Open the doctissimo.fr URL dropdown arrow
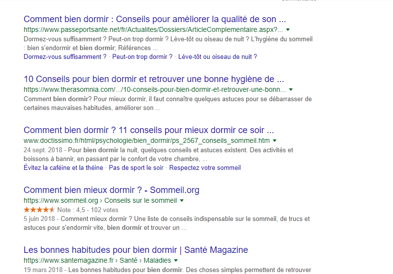The height and width of the screenshot is (274, 393). tap(275, 140)
